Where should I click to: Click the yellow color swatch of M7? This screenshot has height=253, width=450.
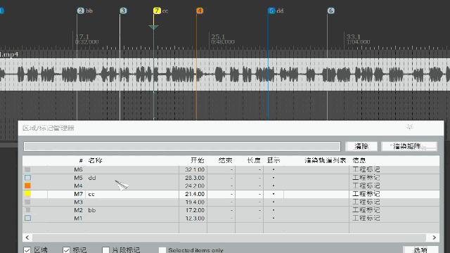[27, 193]
